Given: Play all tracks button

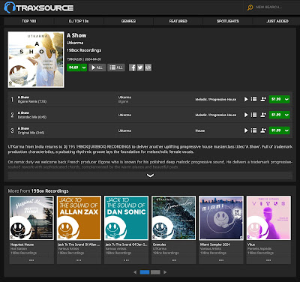Looking at the screenshot, I should click(97, 67).
